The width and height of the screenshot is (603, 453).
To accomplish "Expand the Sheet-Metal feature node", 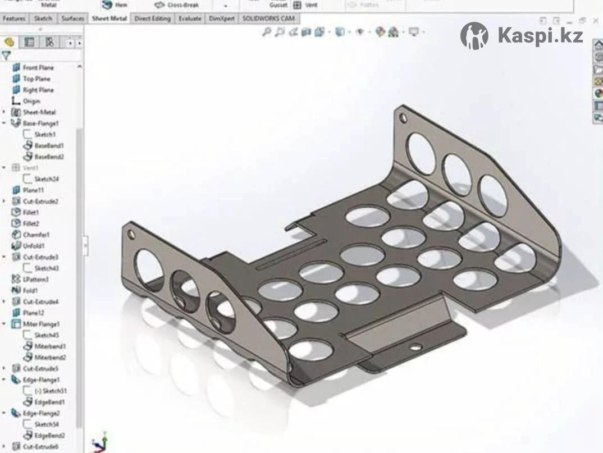I will click(x=4, y=112).
